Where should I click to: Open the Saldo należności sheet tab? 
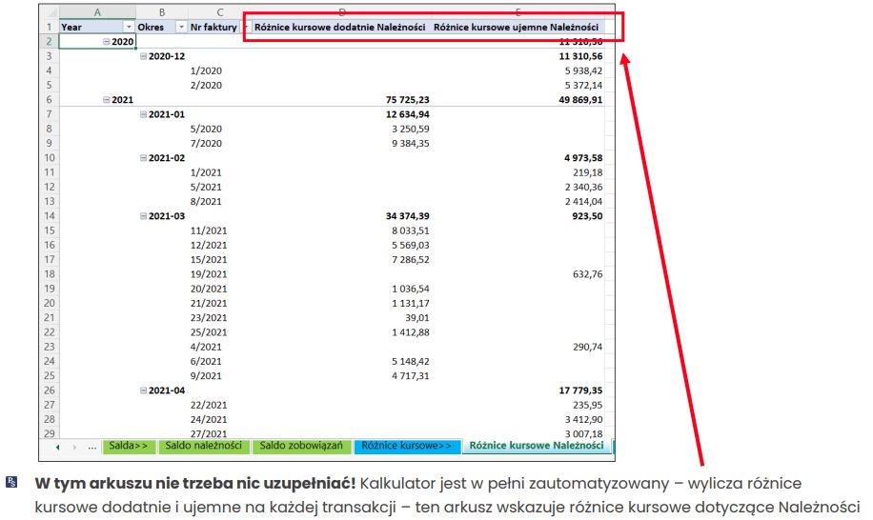[203, 446]
